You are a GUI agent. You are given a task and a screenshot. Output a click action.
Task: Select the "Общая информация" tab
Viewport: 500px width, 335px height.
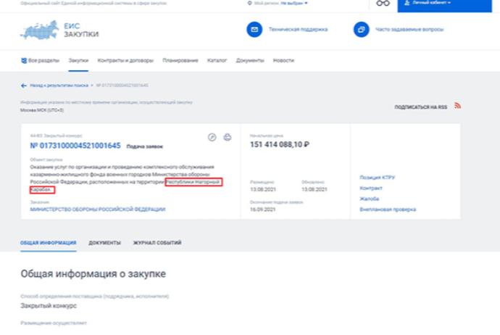tap(49, 242)
